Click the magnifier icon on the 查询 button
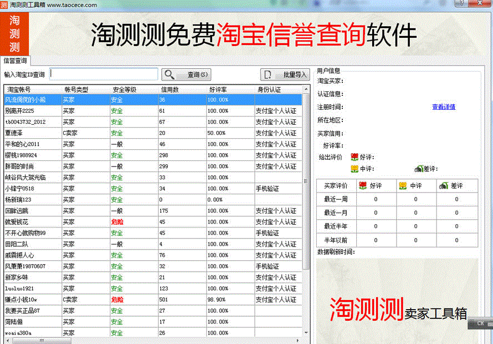Image resolution: width=493 pixels, height=344 pixels. click(x=170, y=74)
